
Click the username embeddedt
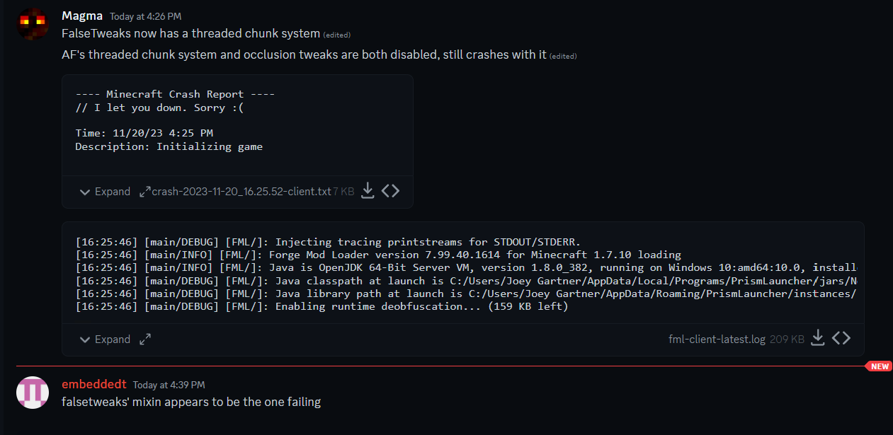pyautogui.click(x=93, y=384)
